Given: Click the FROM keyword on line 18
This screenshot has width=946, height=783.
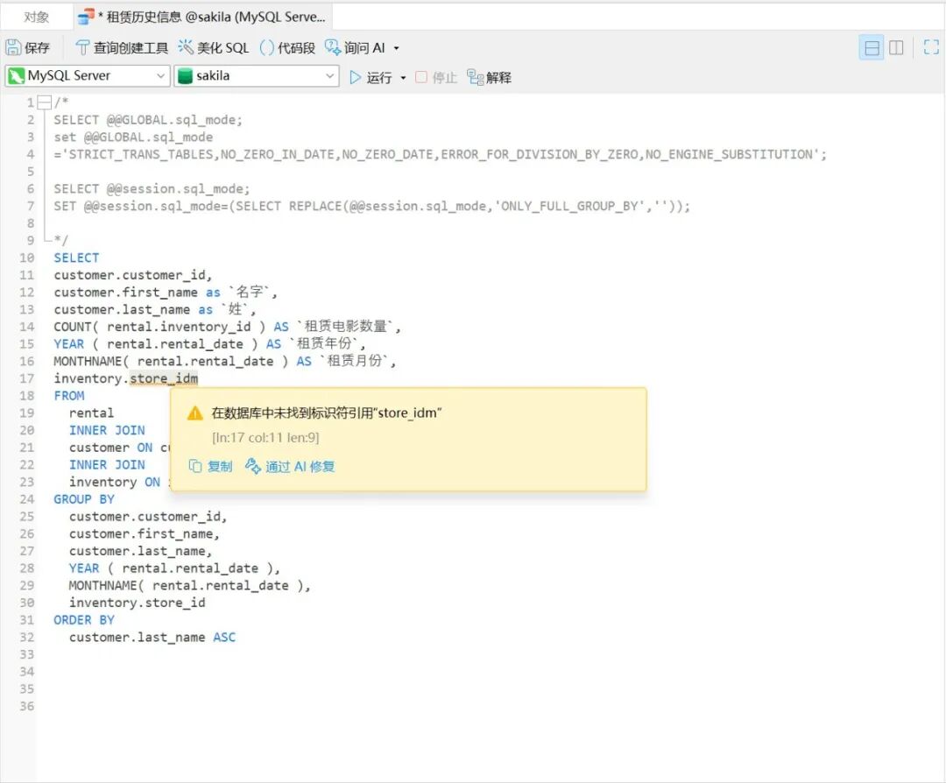Looking at the screenshot, I should point(69,396).
